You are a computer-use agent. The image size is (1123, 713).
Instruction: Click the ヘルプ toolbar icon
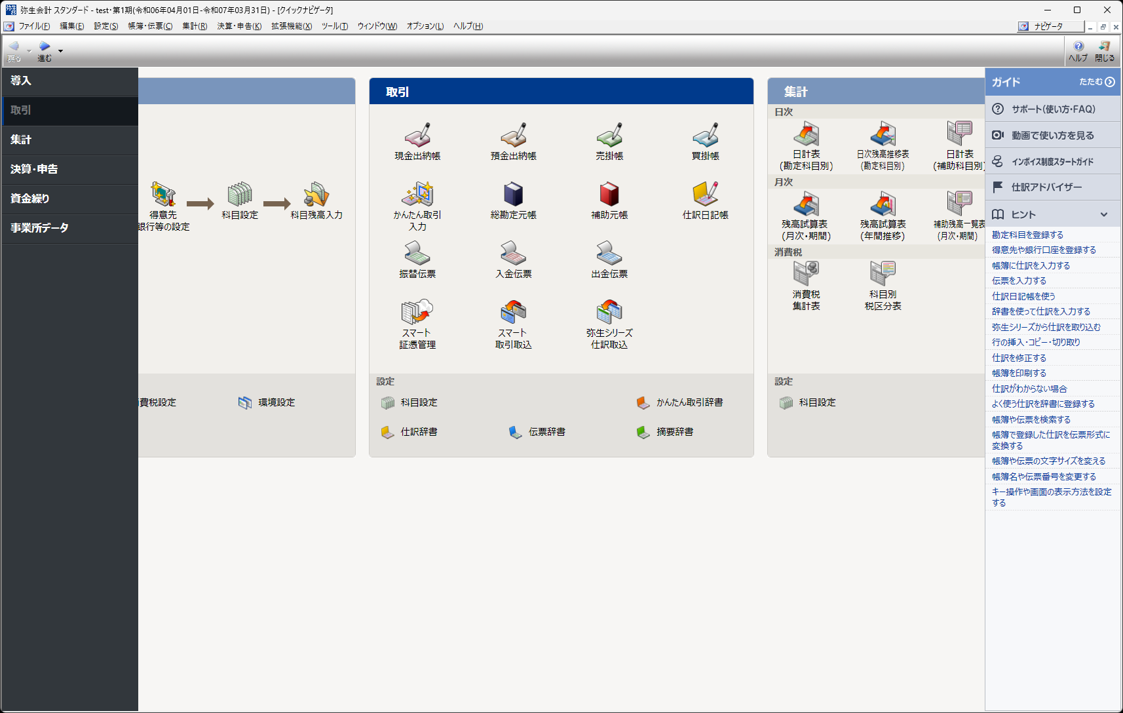(1078, 50)
